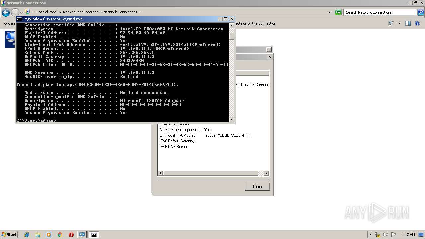
Task: Click scroll right arrow in details list
Action: [266, 173]
